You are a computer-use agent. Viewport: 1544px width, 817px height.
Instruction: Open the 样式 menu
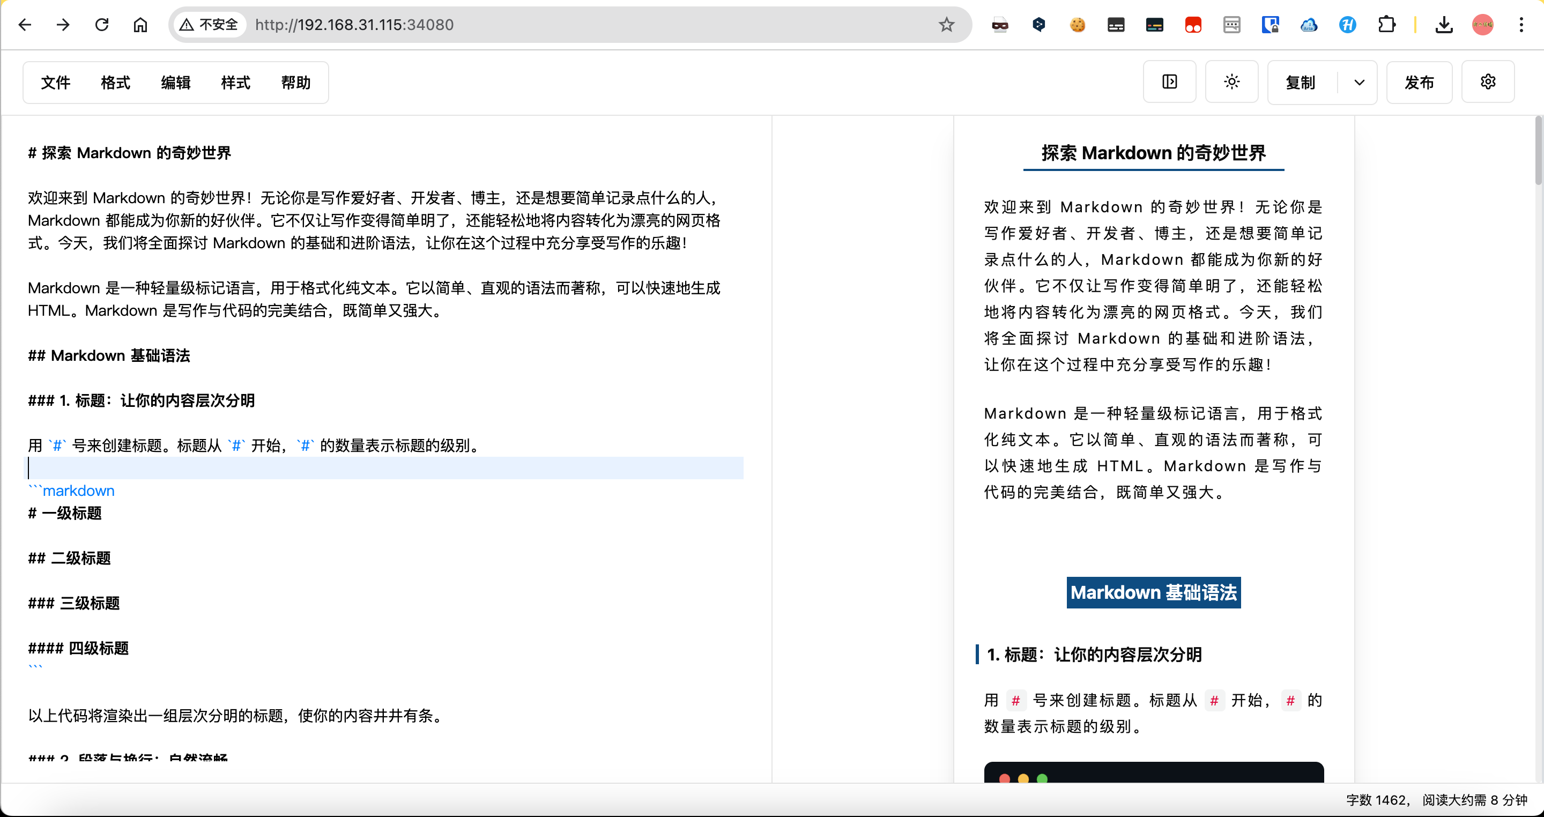coord(235,83)
